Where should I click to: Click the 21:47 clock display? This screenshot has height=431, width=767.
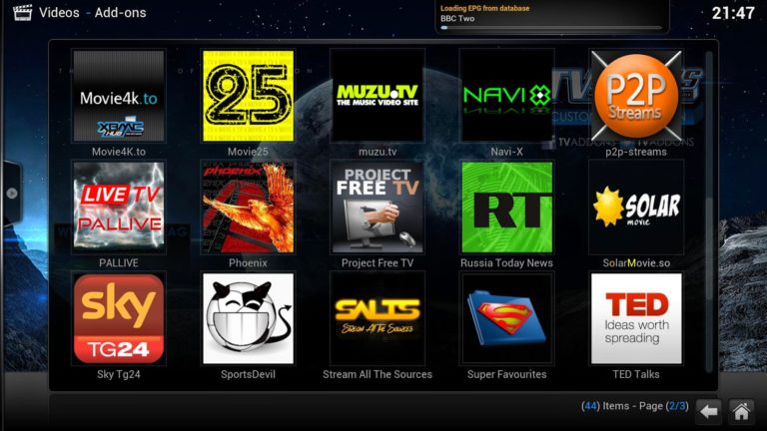[x=733, y=13]
